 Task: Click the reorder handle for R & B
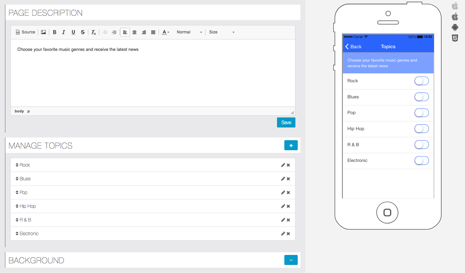(17, 220)
